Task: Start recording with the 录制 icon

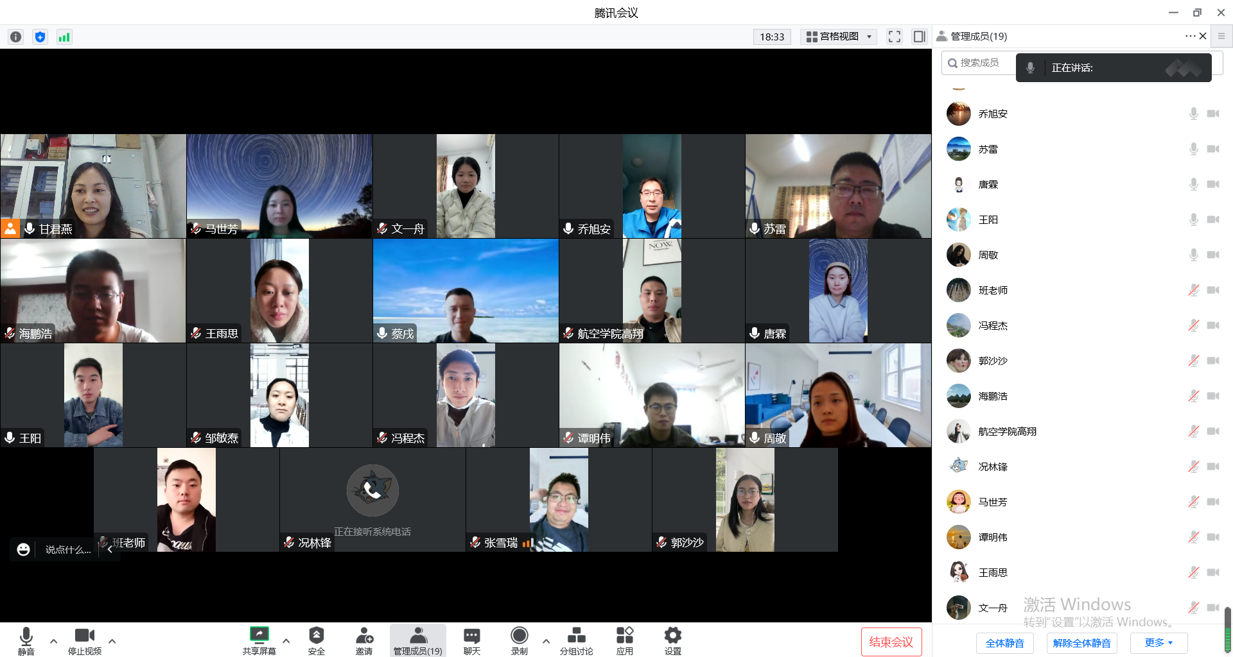Action: tap(519, 640)
